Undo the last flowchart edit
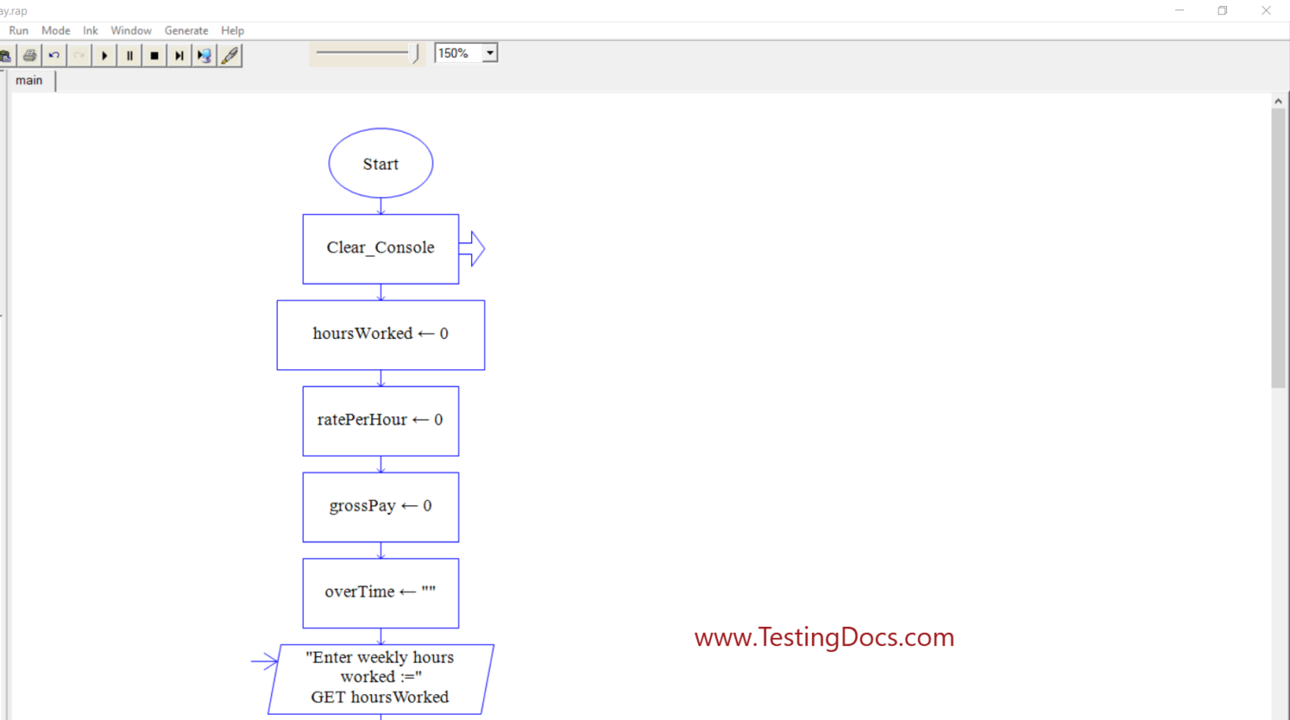The image size is (1290, 720). 54,55
